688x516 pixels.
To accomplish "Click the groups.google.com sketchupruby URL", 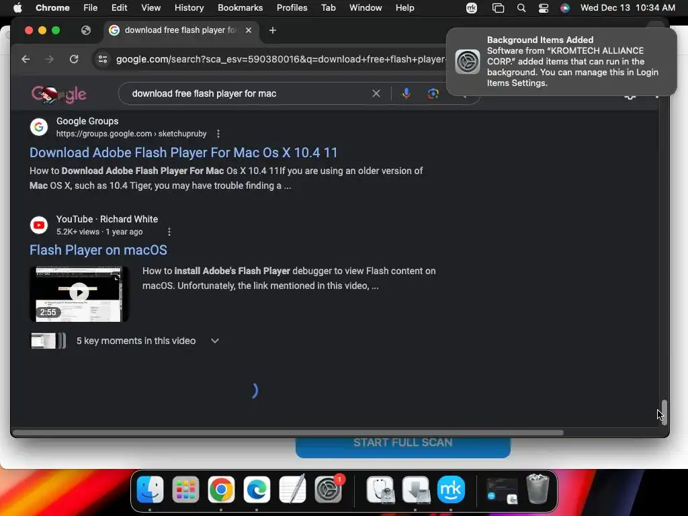I will pos(131,134).
